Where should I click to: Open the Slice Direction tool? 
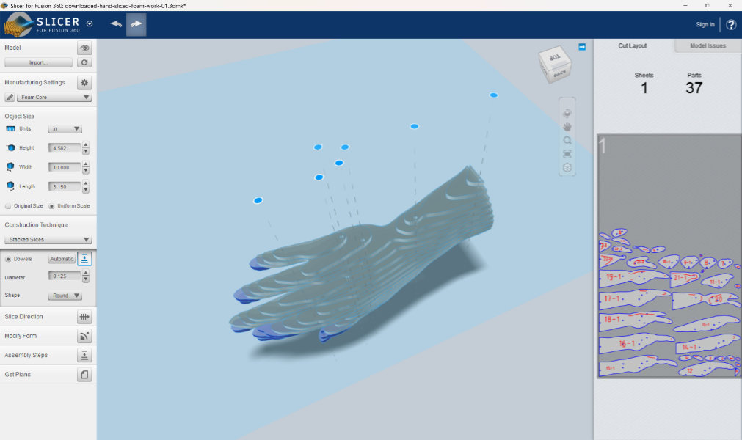84,317
